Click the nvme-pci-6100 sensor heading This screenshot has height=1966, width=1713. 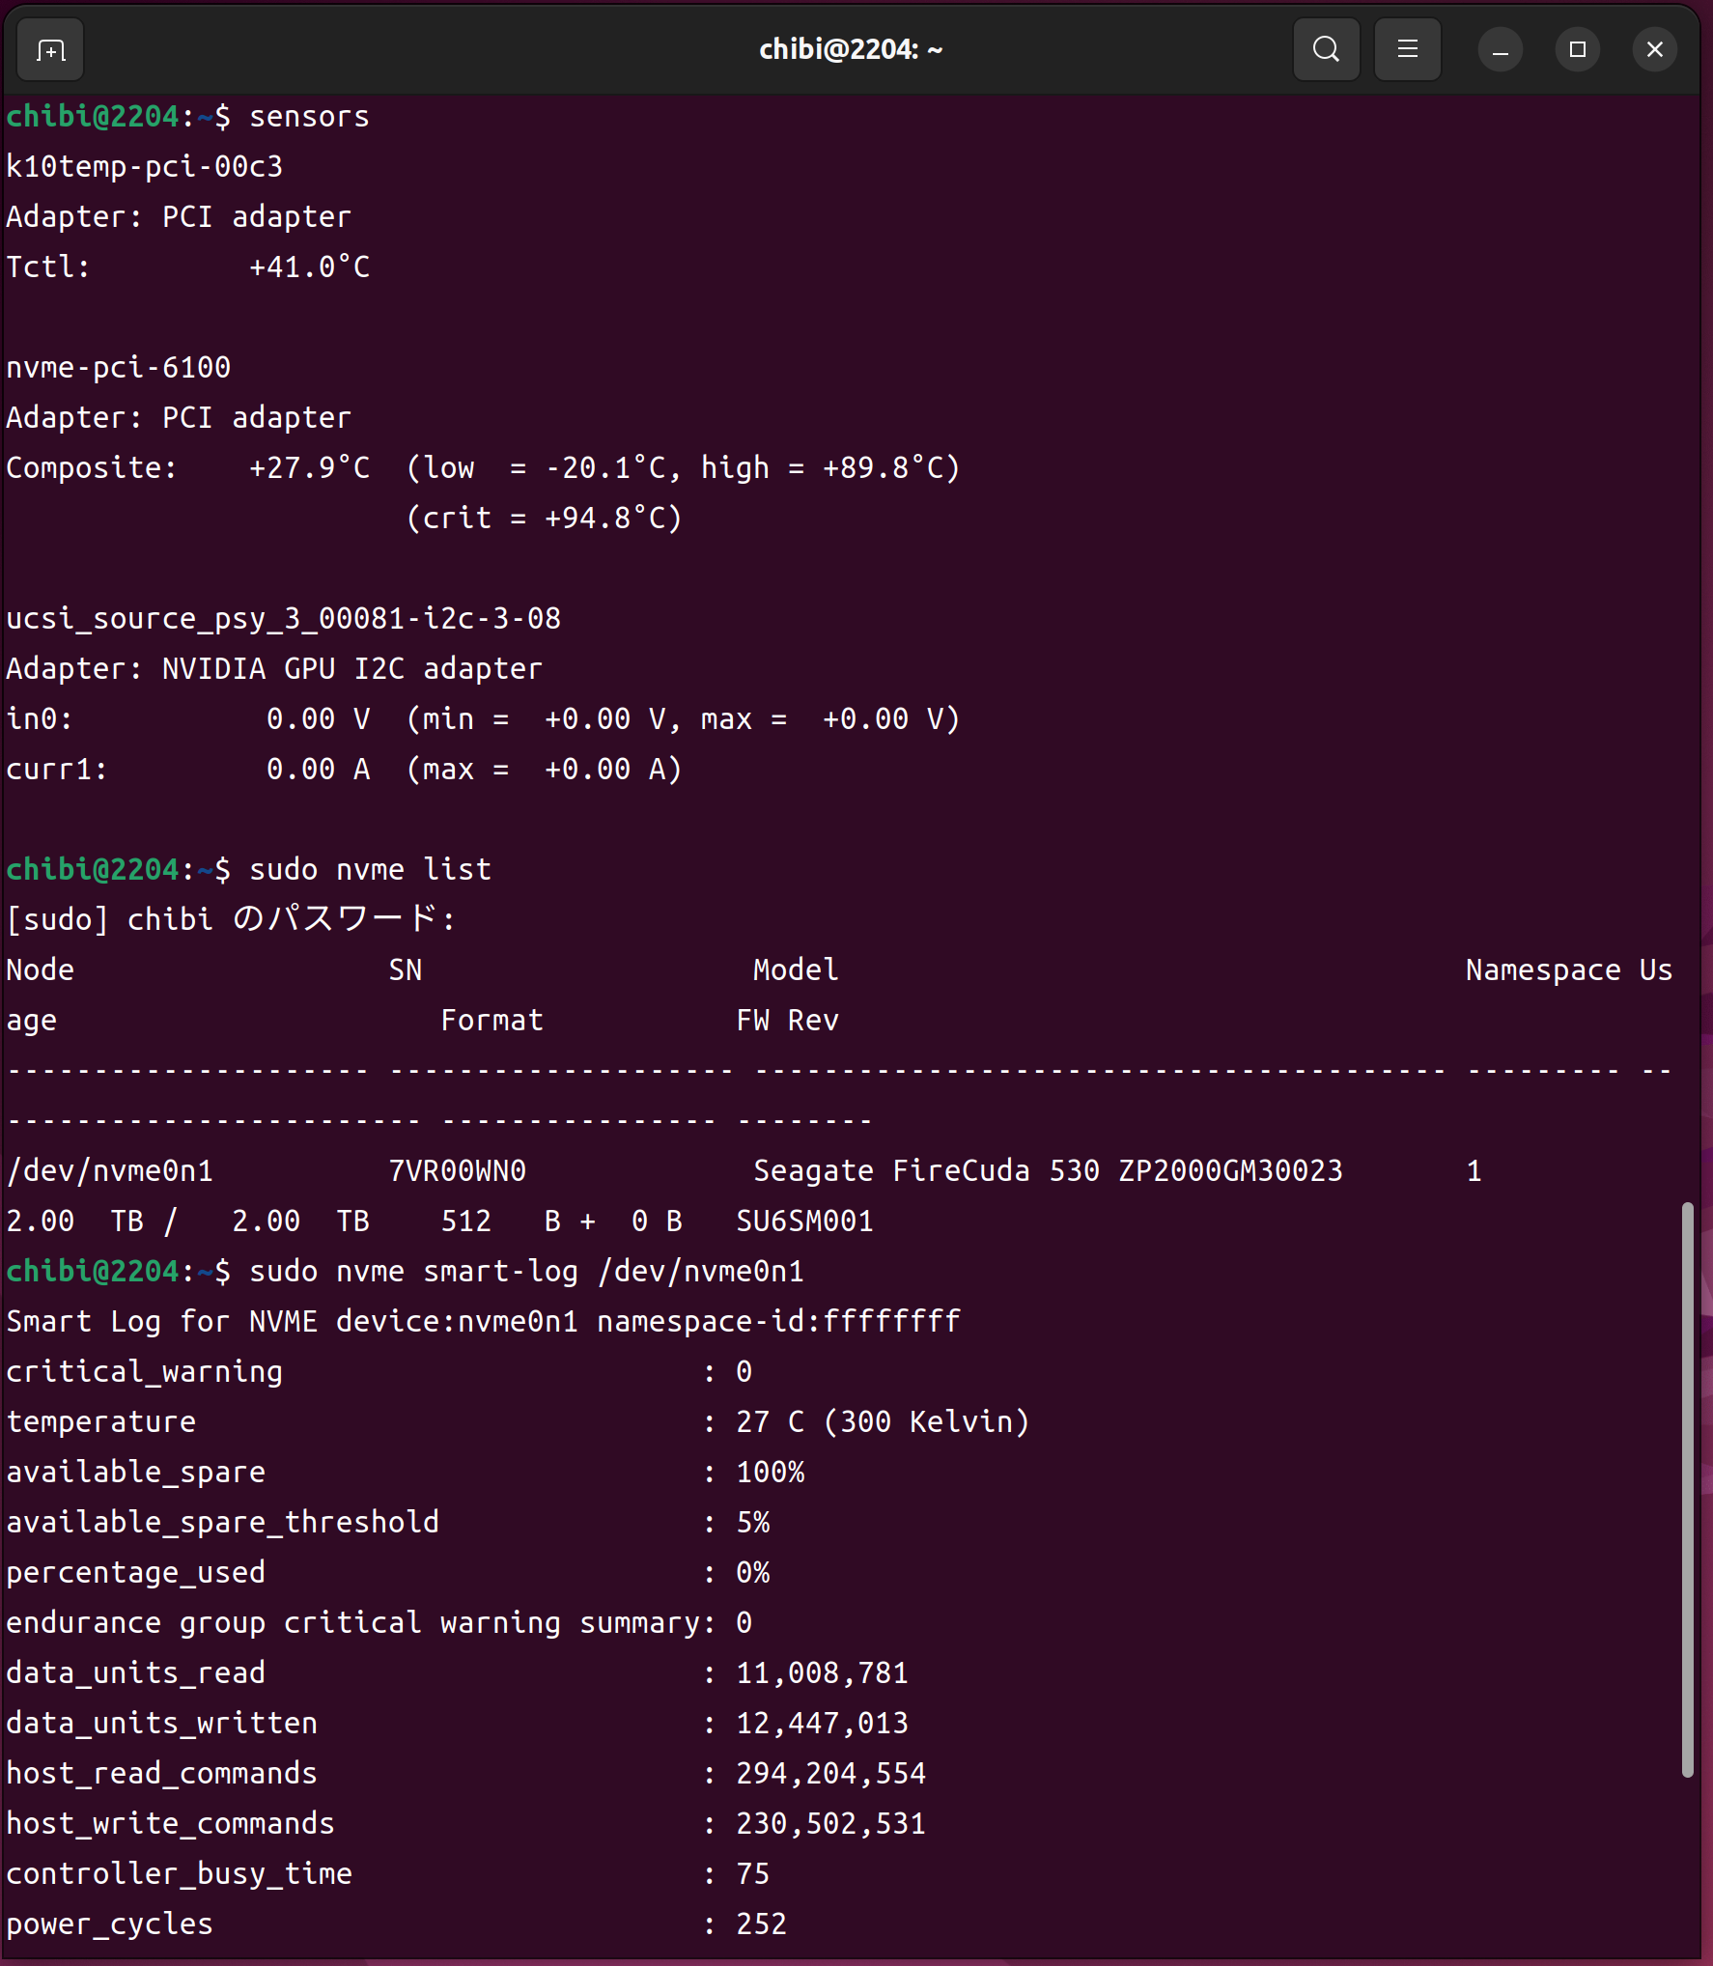[x=119, y=368]
